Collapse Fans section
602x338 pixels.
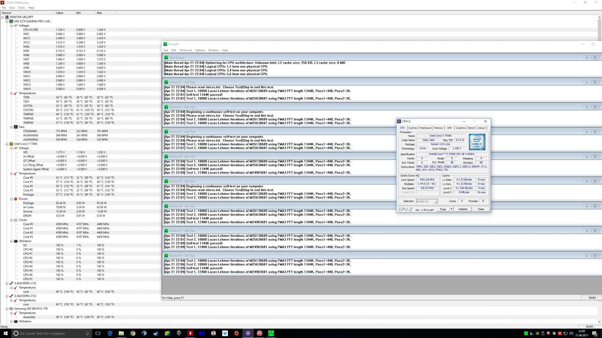click(x=11, y=127)
